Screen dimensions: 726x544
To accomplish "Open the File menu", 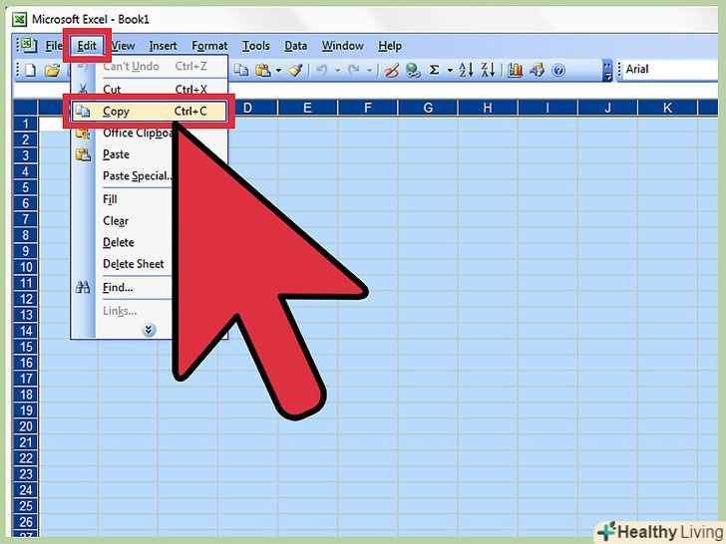I will tap(53, 46).
